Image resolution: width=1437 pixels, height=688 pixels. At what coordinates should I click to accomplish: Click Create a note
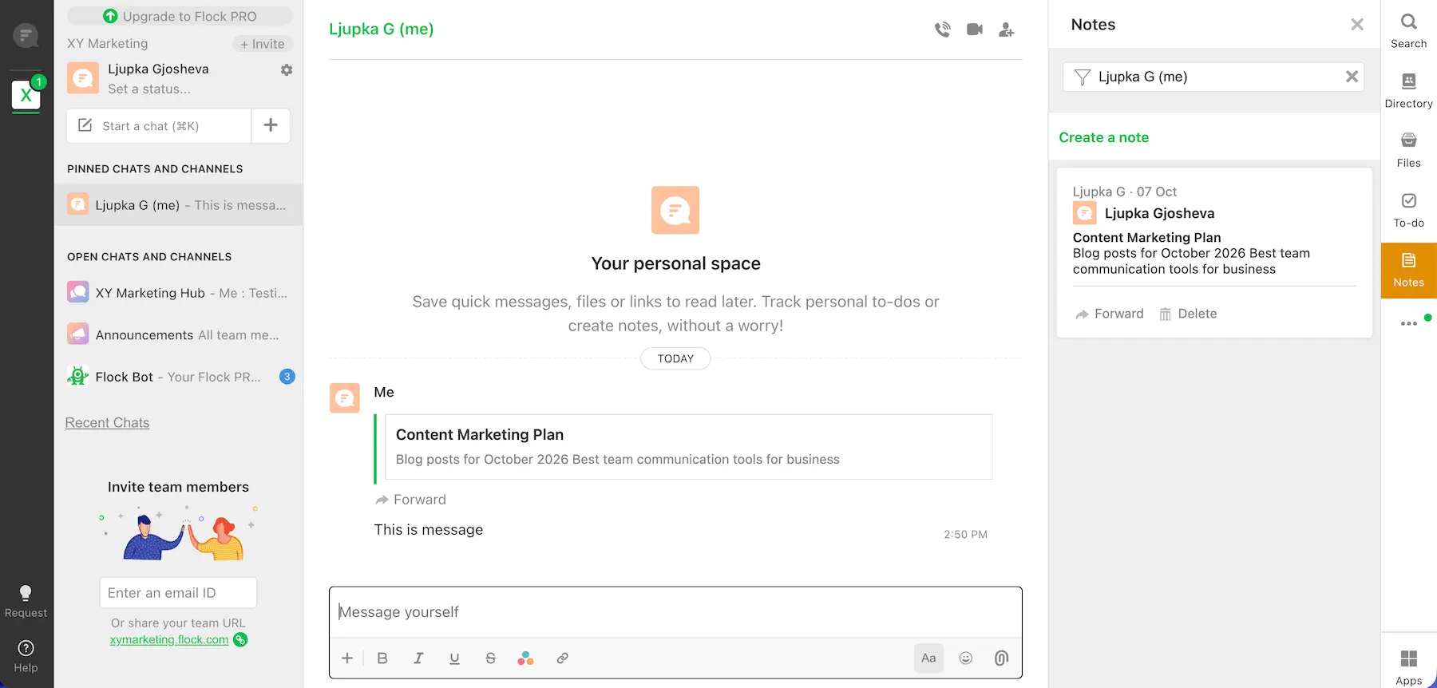coord(1104,137)
